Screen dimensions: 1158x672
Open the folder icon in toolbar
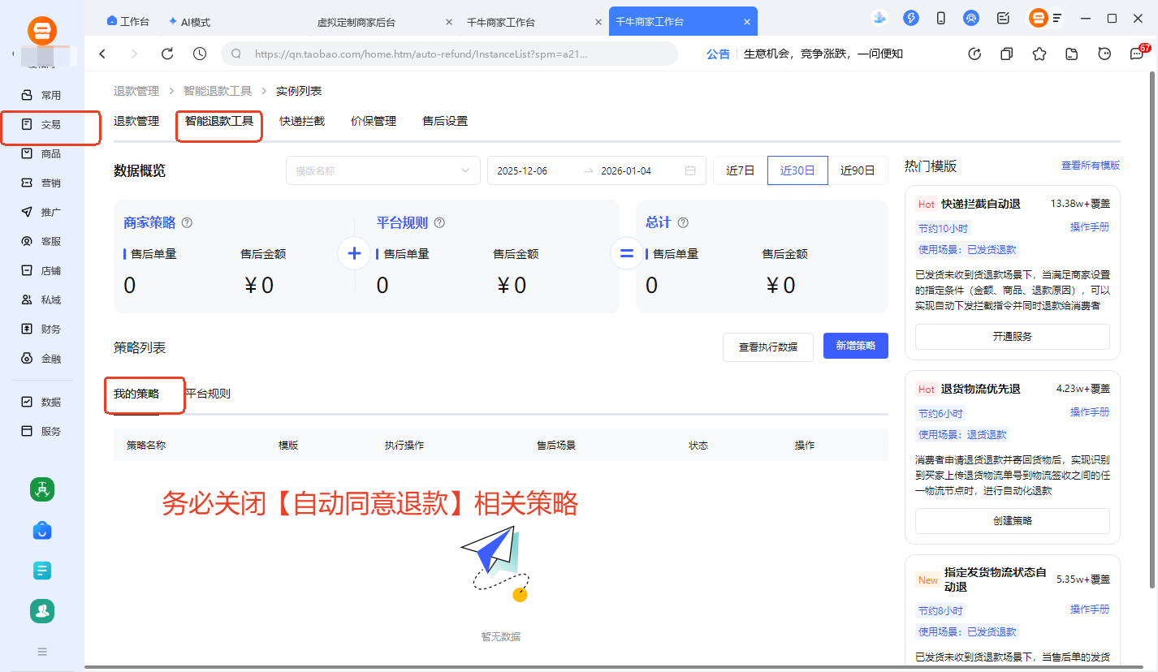[x=1072, y=54]
